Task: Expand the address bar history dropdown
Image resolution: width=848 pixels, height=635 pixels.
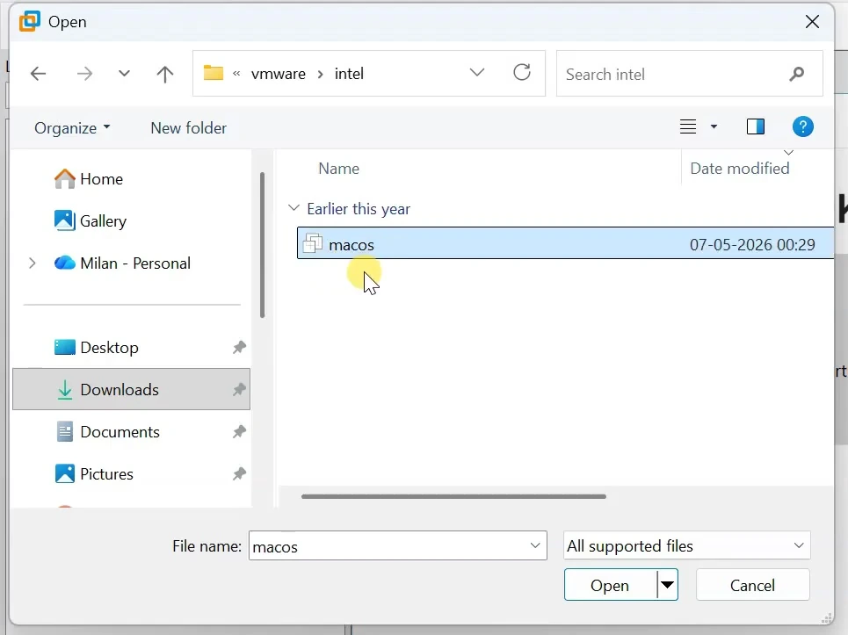Action: pos(477,72)
